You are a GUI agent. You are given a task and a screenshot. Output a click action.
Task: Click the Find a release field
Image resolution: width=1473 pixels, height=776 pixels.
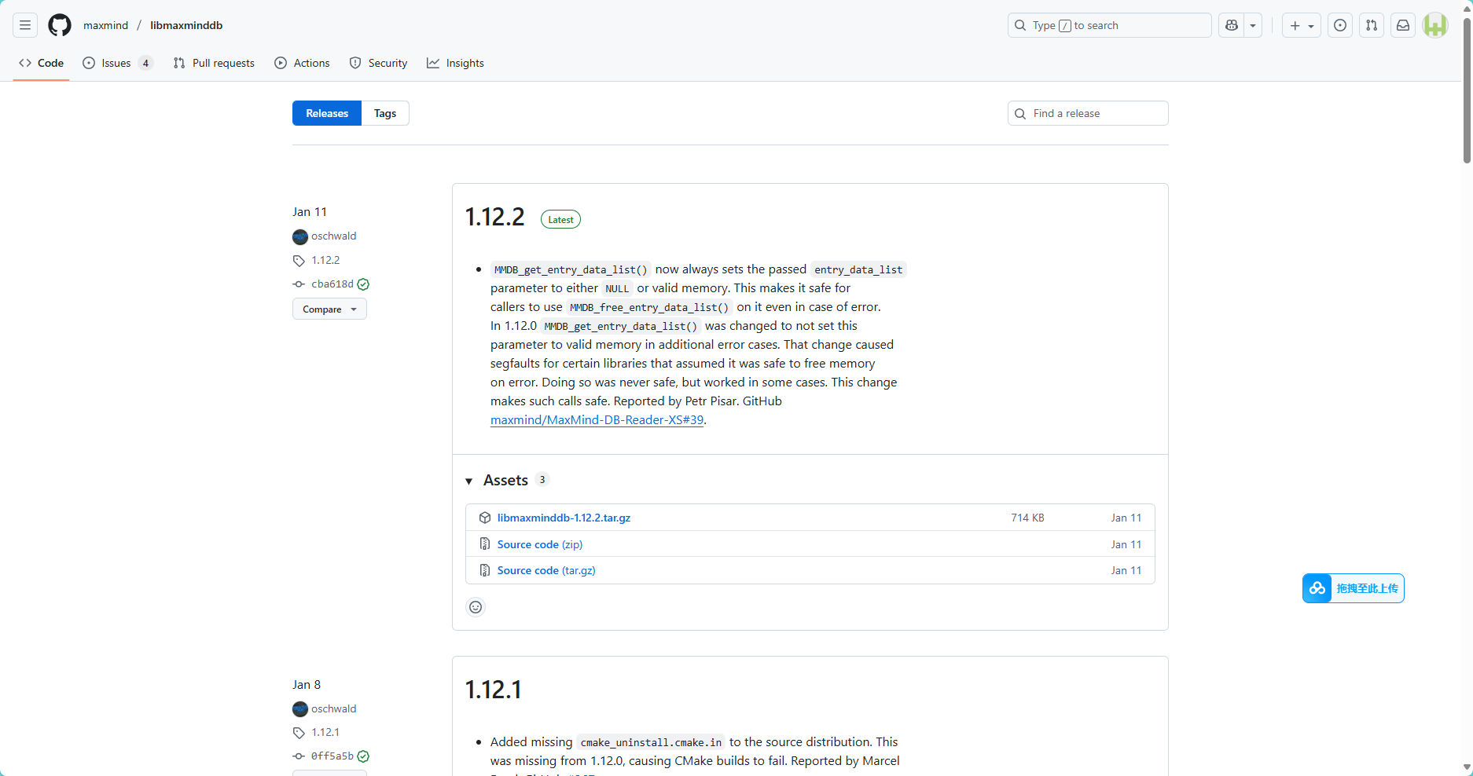pyautogui.click(x=1088, y=113)
